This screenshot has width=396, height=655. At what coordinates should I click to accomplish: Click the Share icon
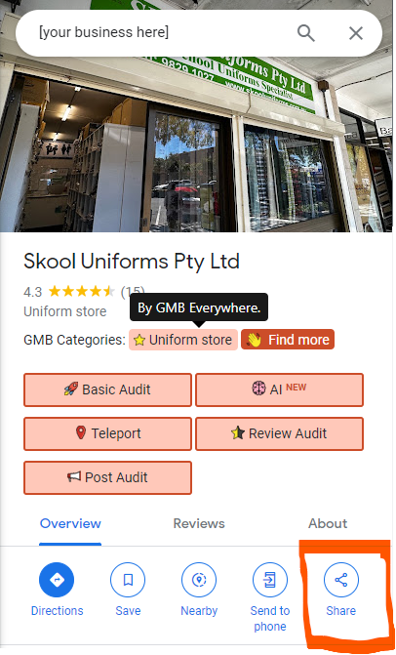click(x=341, y=580)
